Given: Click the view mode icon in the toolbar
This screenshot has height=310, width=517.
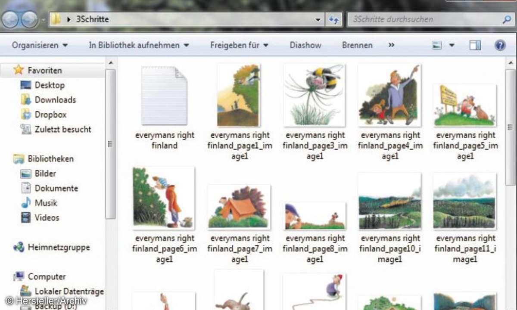Looking at the screenshot, I should tap(437, 45).
